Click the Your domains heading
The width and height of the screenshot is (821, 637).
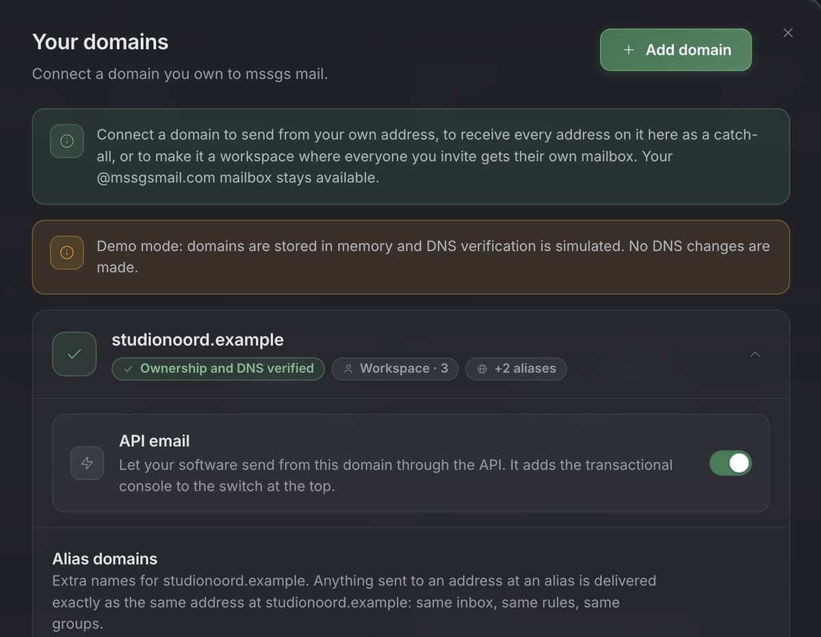tap(100, 42)
